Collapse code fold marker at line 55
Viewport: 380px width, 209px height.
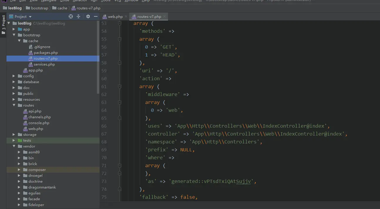[x=120, y=39]
